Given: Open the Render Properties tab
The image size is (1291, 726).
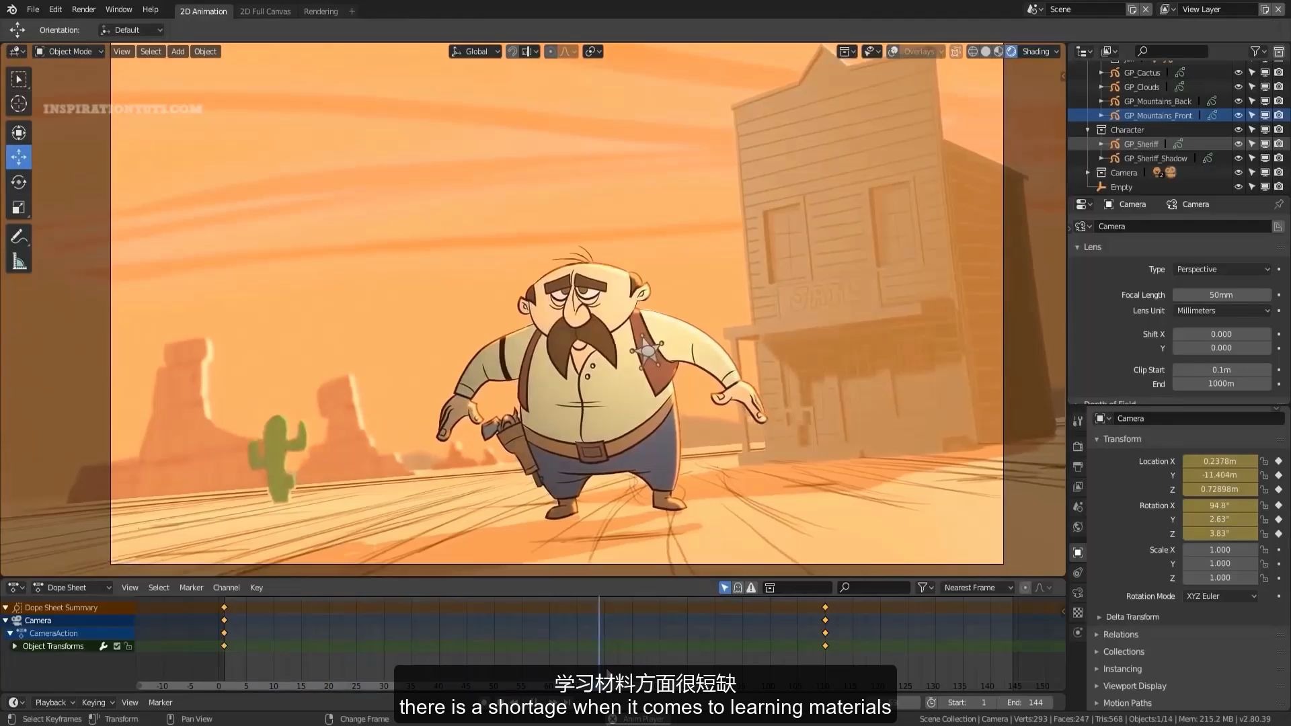Looking at the screenshot, I should coord(1078,446).
